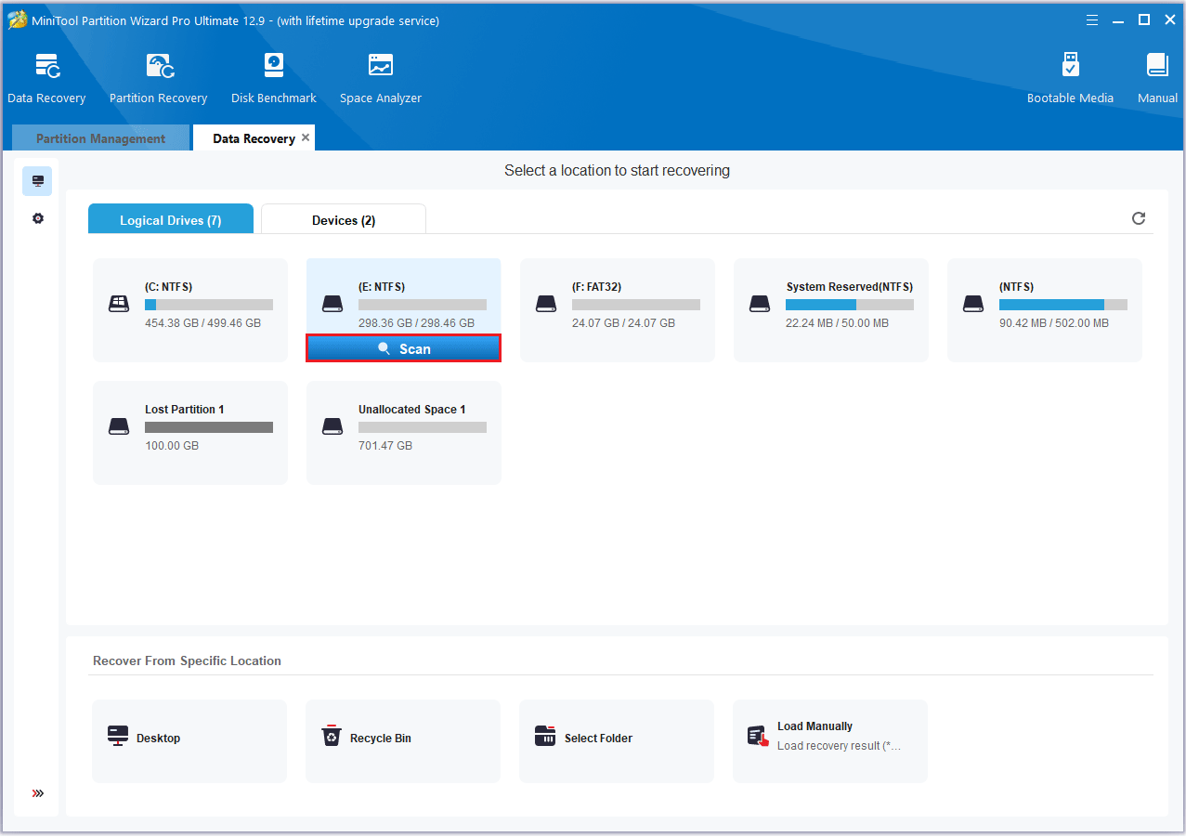The width and height of the screenshot is (1186, 837).
Task: Open the Space Analyzer tool
Action: pyautogui.click(x=380, y=78)
